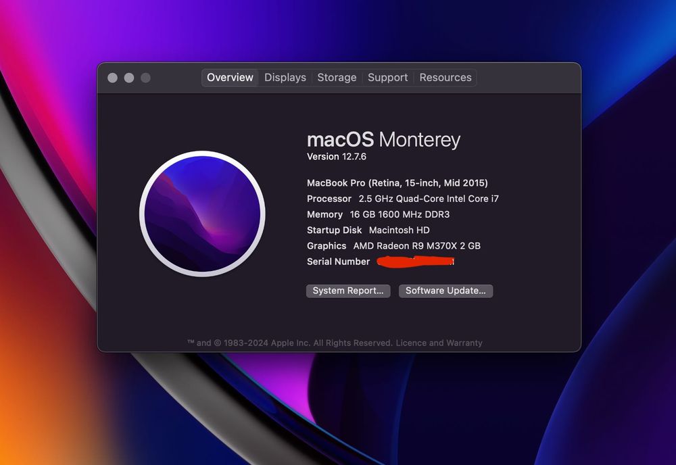Click the disabled zoom window button

pos(146,78)
